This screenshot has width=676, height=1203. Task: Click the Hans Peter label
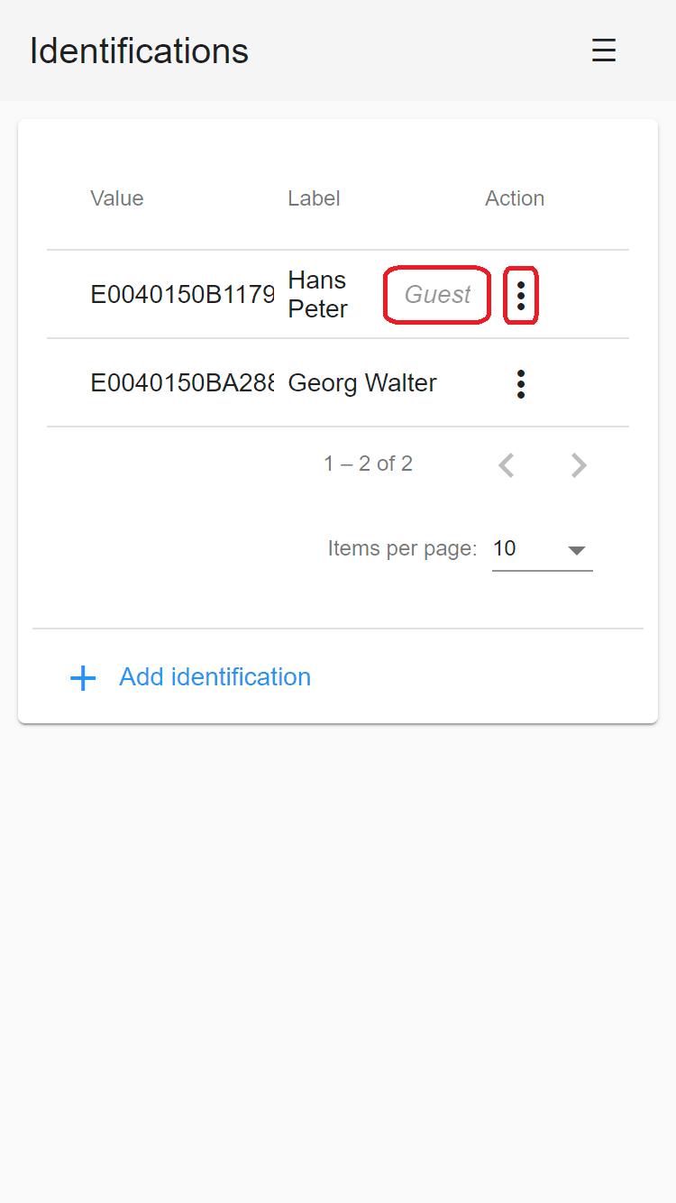click(x=318, y=295)
